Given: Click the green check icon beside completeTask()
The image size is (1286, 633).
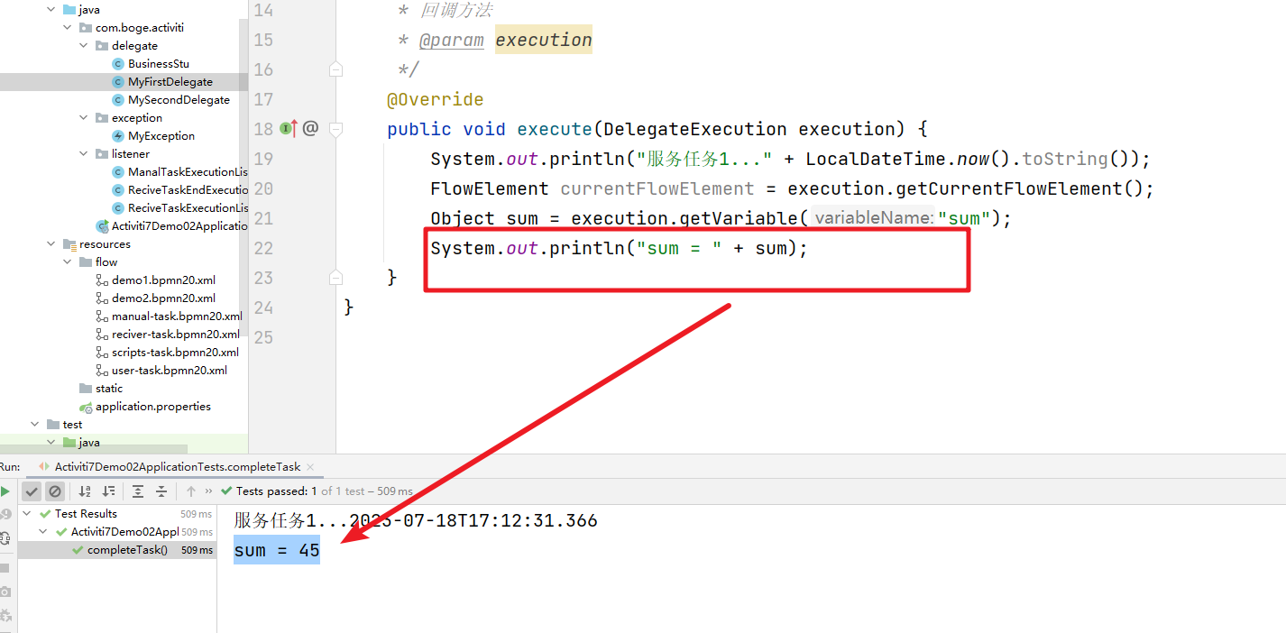Looking at the screenshot, I should 78,550.
